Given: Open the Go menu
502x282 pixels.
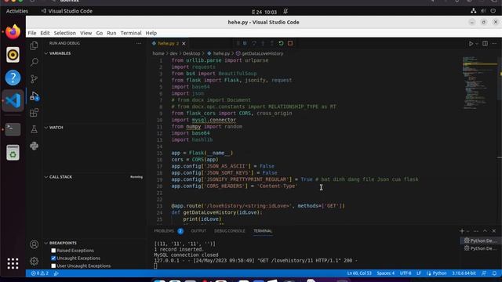Looking at the screenshot, I should (x=100, y=33).
